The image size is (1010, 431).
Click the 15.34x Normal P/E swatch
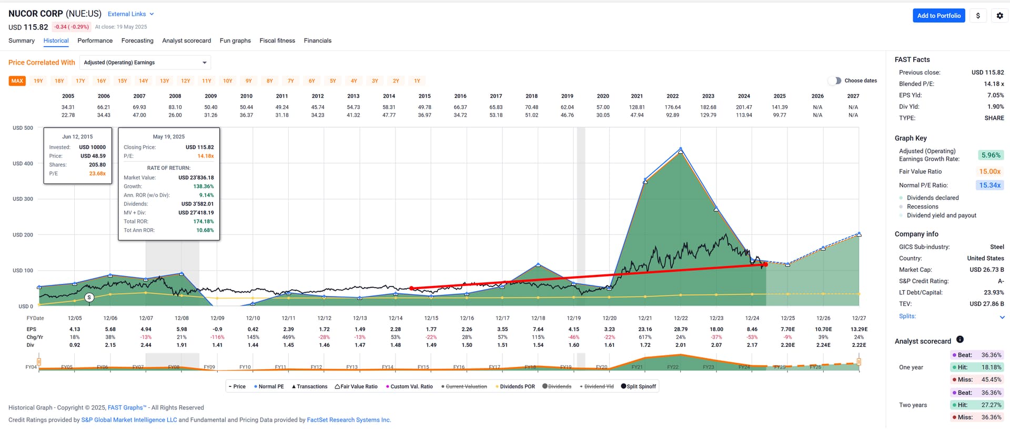pos(989,186)
